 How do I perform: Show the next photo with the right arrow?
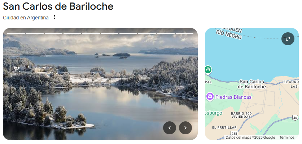click(x=185, y=128)
